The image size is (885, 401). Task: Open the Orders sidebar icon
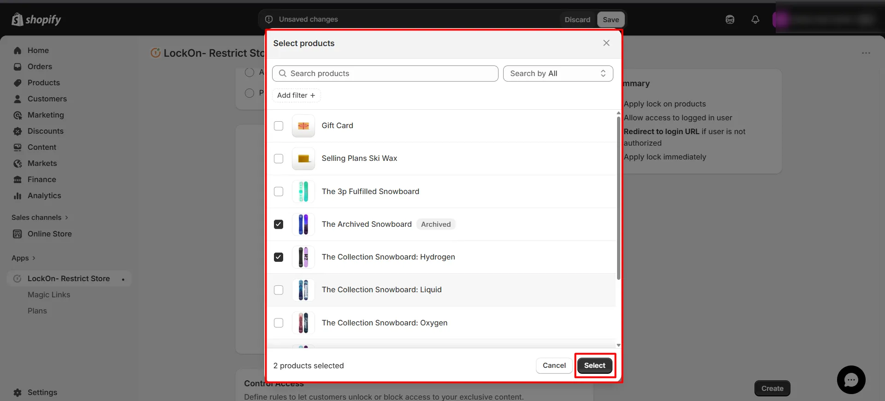(x=18, y=67)
